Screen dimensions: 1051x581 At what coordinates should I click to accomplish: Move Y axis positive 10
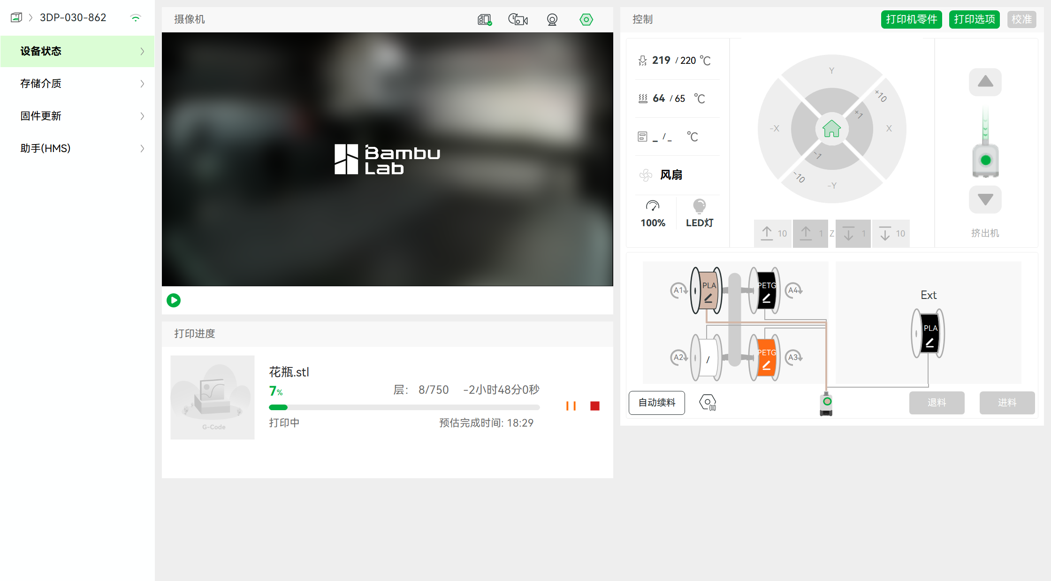832,70
